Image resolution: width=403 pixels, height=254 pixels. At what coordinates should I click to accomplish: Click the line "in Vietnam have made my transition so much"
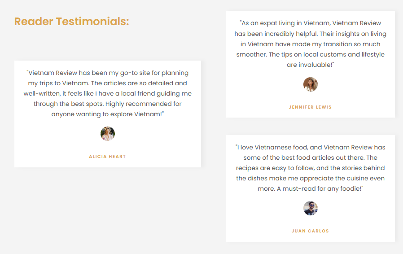311,44
